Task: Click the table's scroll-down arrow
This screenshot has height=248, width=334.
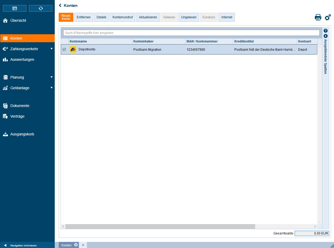Action: click(x=320, y=222)
